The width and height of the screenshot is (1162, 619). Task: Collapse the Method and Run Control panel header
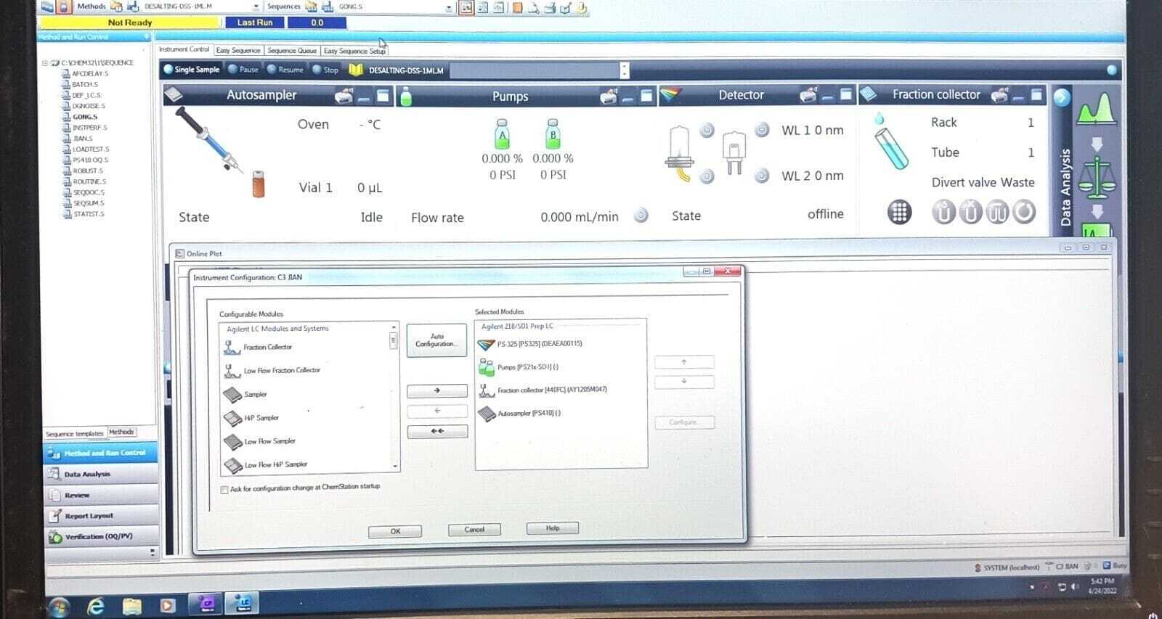click(147, 36)
